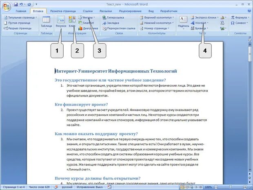Switch to print layout view
253x190 pixels.
click(x=183, y=187)
